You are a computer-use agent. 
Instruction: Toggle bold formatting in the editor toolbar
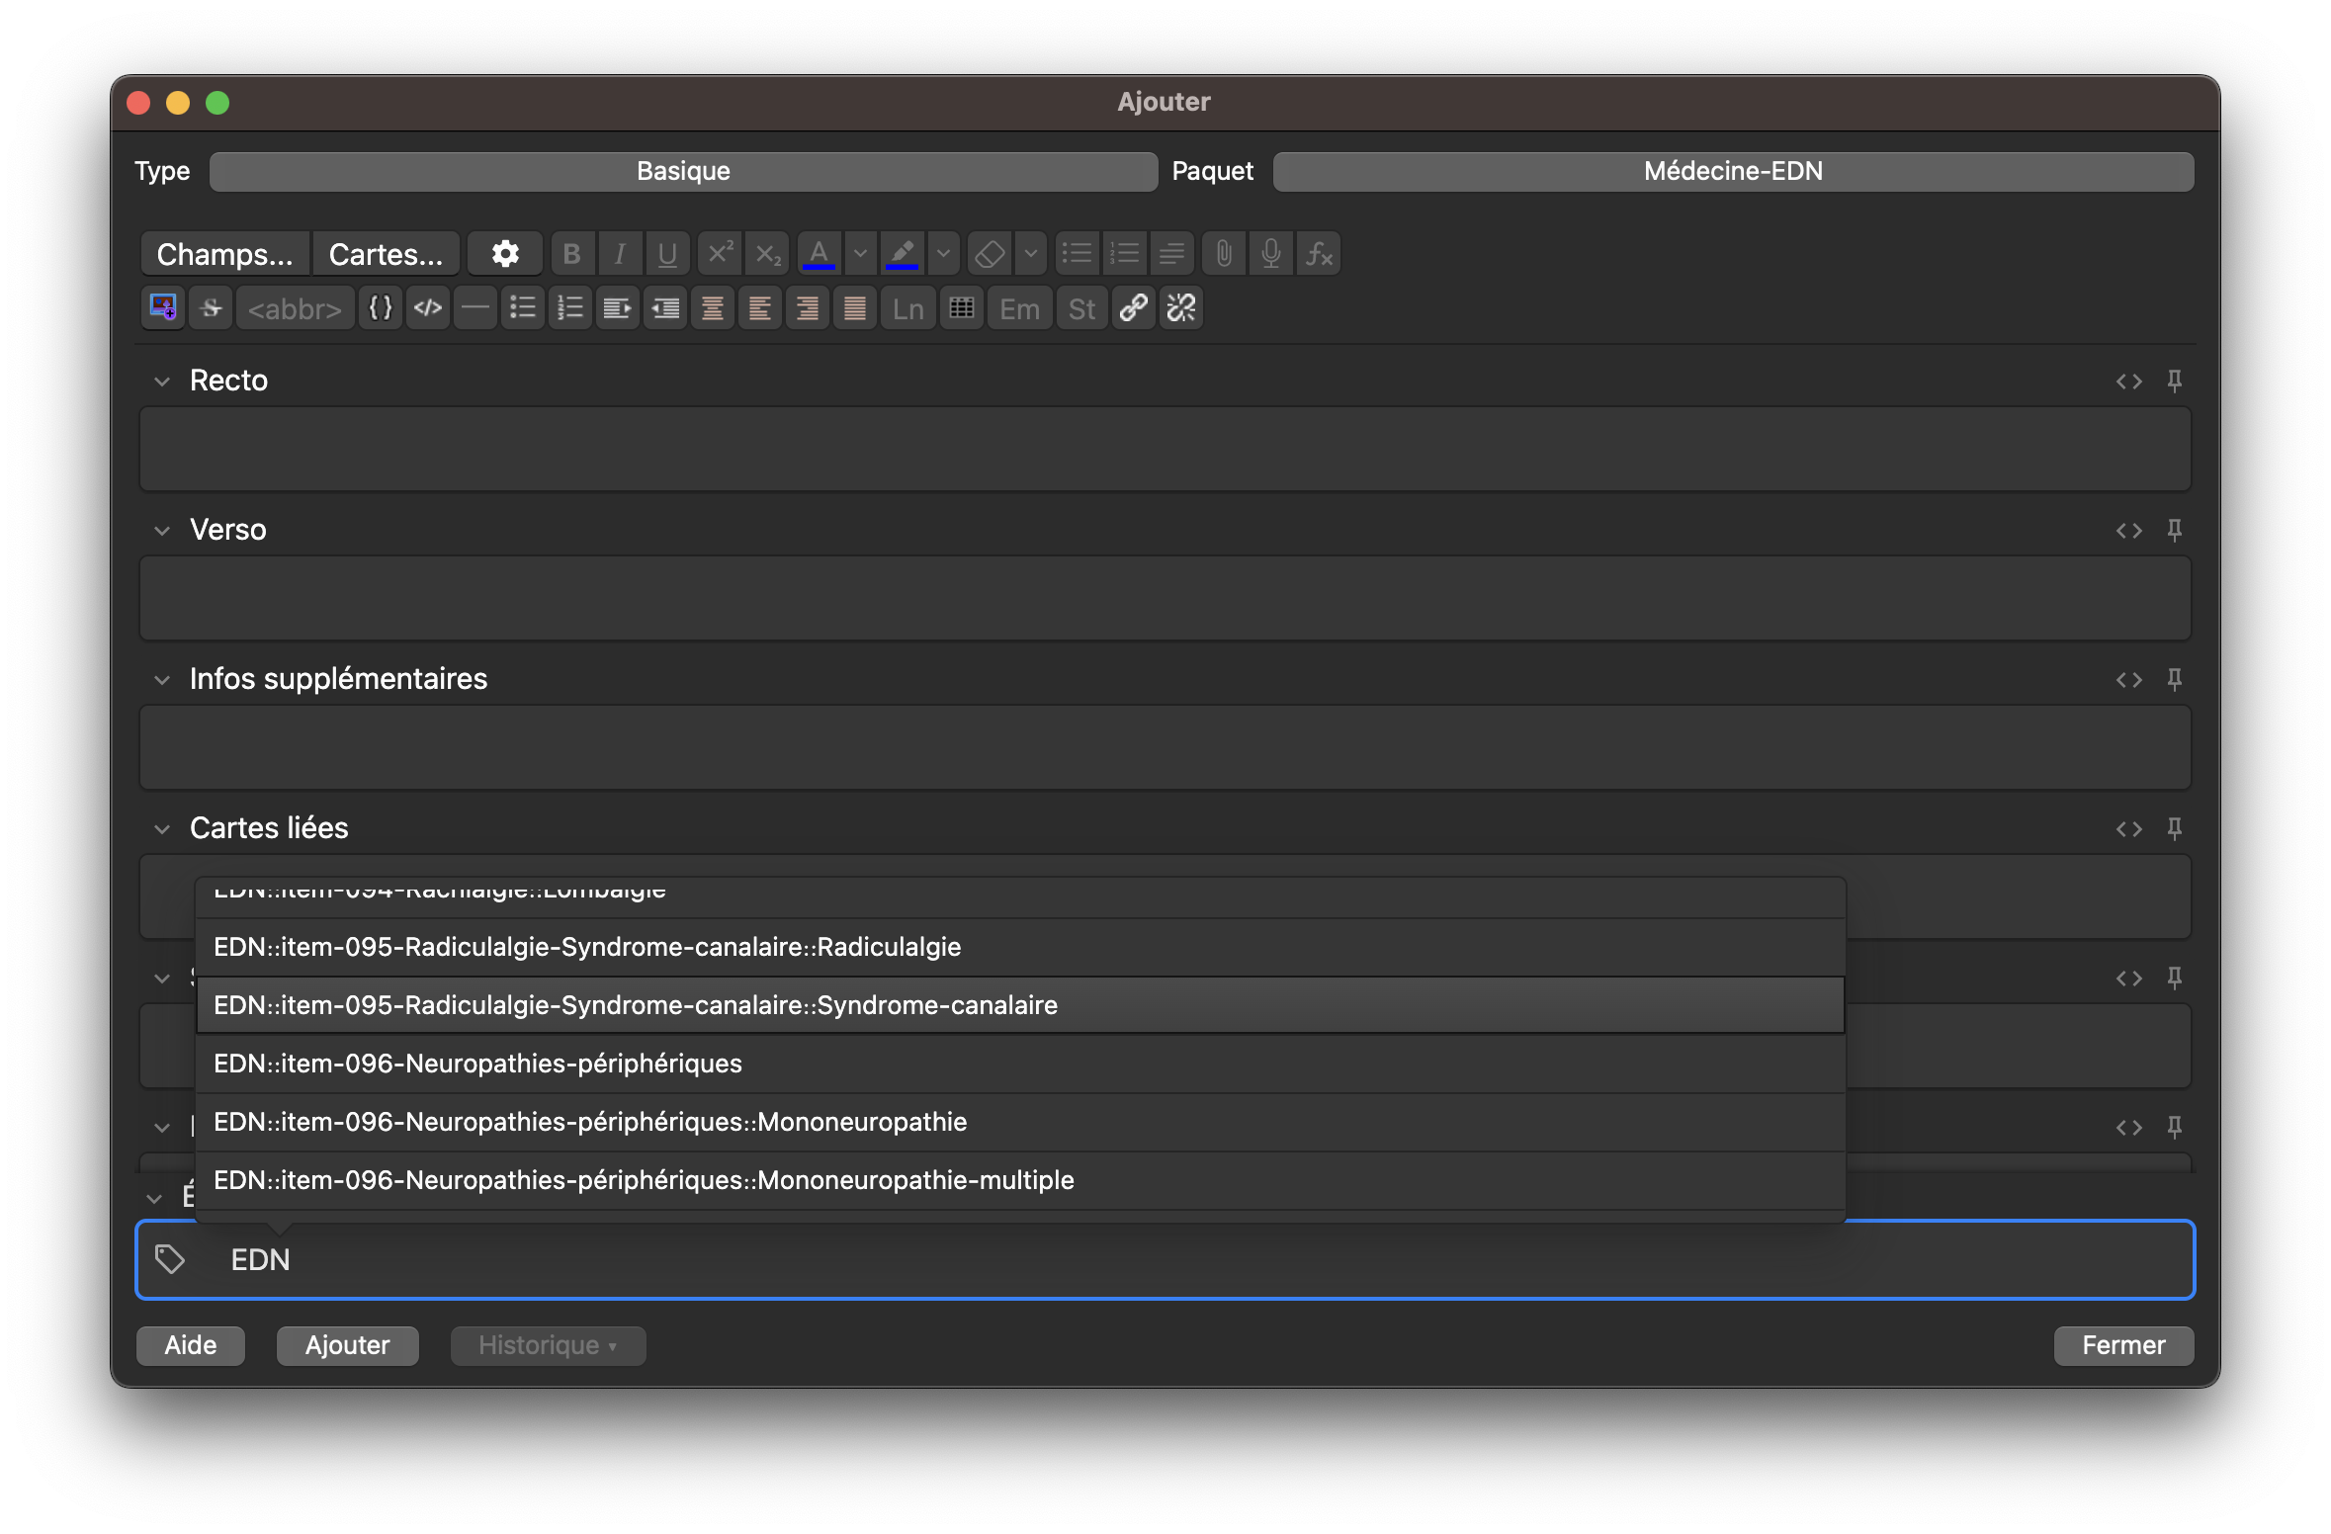571,254
